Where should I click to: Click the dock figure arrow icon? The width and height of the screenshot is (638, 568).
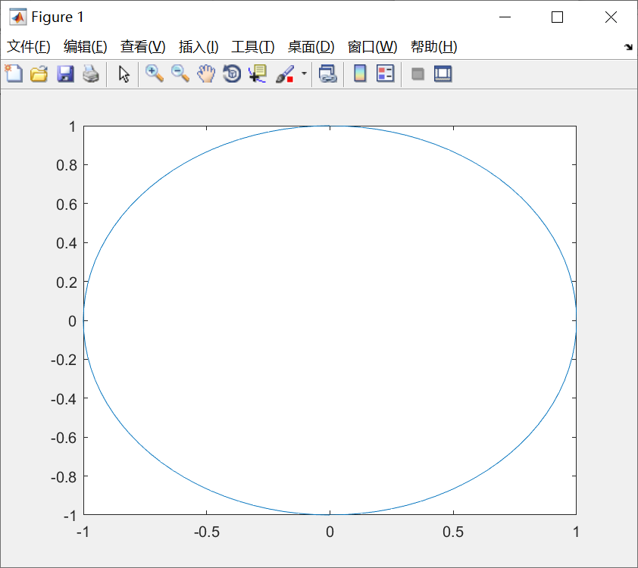[628, 47]
